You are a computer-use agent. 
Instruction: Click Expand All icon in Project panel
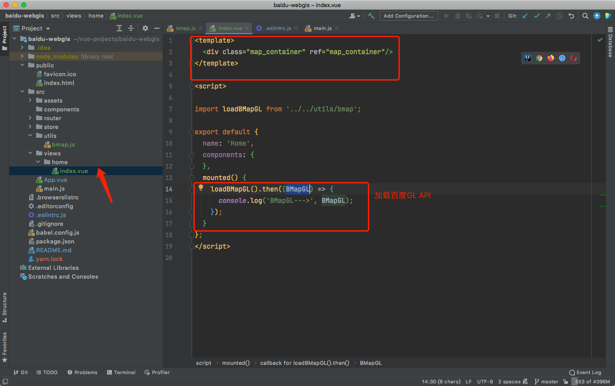click(119, 28)
